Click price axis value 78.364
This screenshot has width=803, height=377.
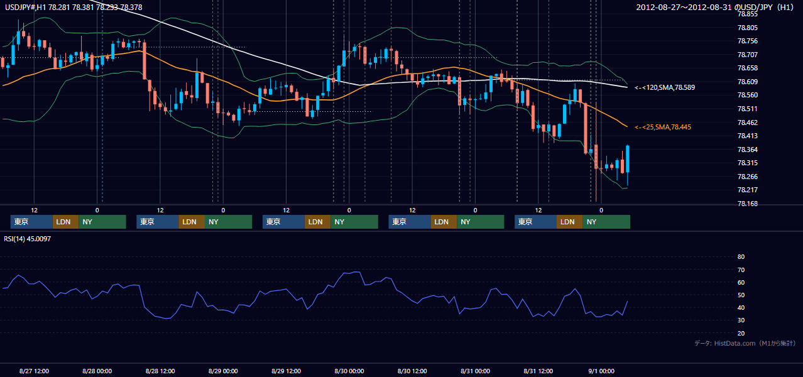747,150
